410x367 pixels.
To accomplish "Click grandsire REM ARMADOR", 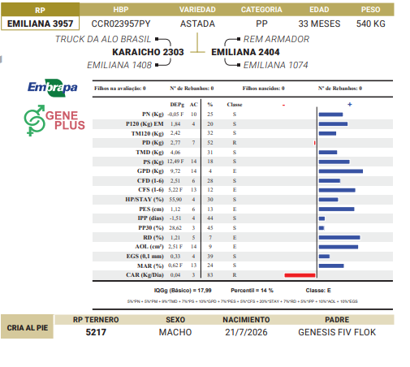I will 276,39.
